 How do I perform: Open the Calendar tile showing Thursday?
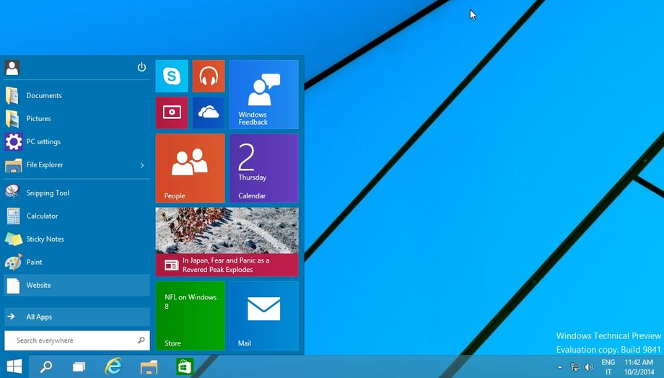coord(263,168)
